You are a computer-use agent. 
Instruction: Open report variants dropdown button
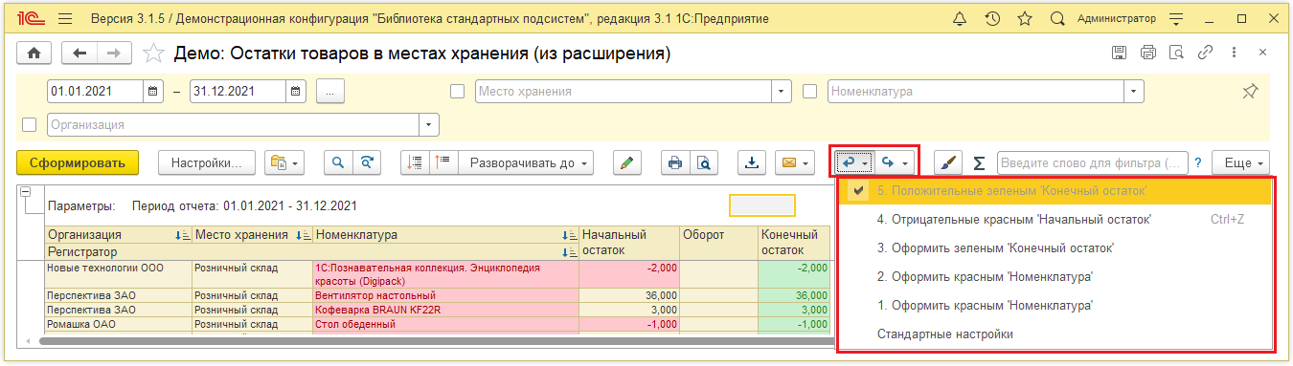[284, 162]
